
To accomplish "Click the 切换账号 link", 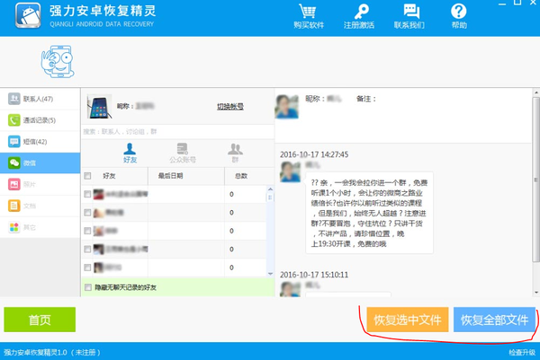I will [230, 107].
